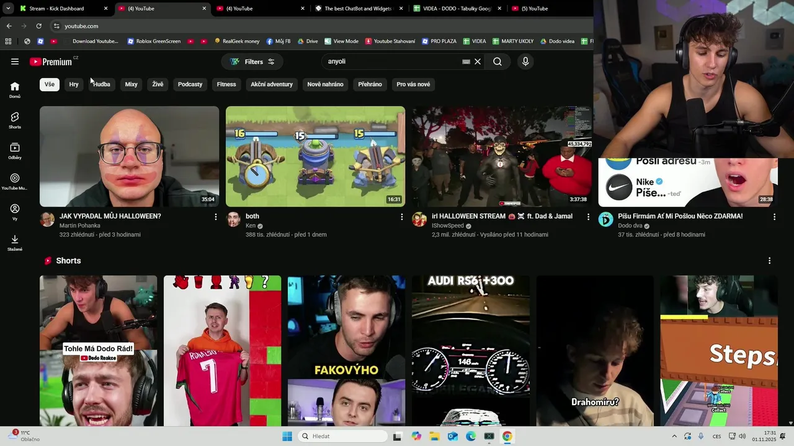Screen dimensions: 794x446
Task: Open the Filters button
Action: pos(252,61)
